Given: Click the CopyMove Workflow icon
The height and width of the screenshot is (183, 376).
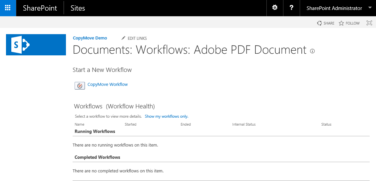Looking at the screenshot, I should pos(80,86).
